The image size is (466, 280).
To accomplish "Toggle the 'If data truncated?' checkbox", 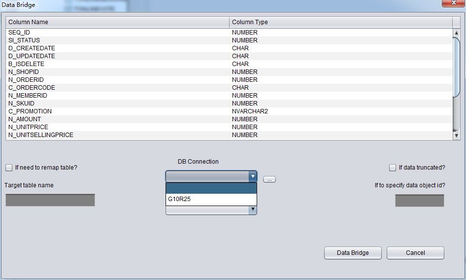I will [x=393, y=168].
